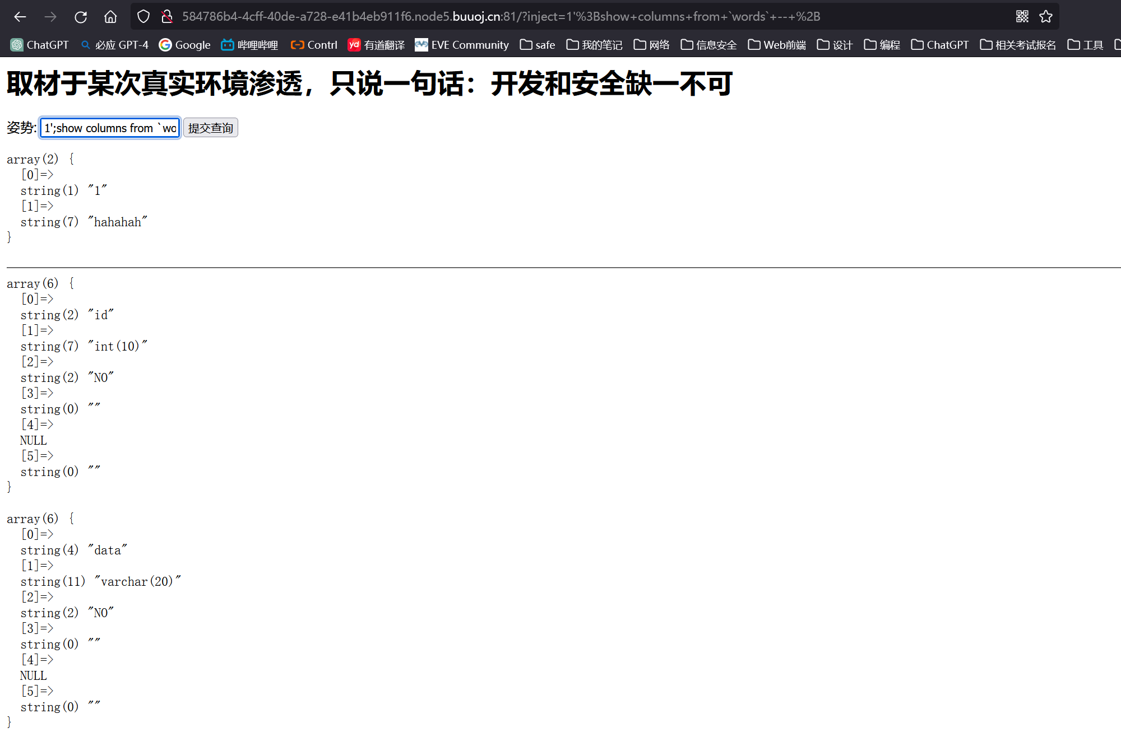The image size is (1121, 751).
Task: Click the page heading 取材于某次真实环境渗透
Action: point(369,83)
